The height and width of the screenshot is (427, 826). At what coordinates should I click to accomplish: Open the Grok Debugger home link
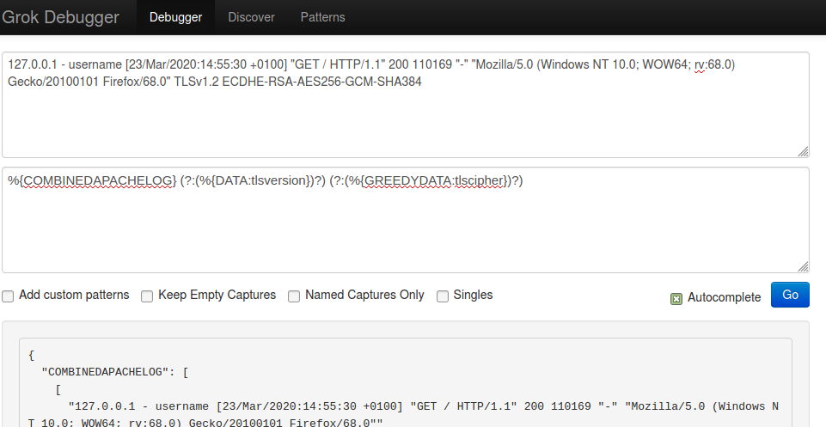tap(60, 17)
